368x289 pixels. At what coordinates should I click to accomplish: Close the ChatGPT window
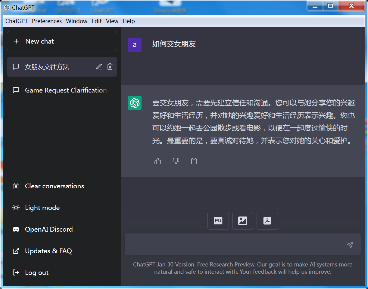[x=351, y=6]
